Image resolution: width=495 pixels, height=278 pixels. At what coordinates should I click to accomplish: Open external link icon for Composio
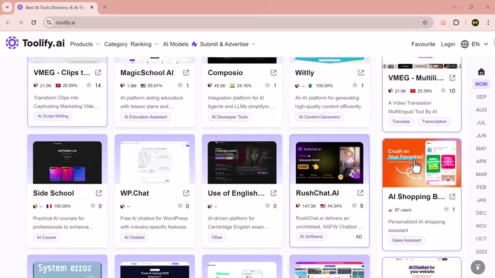(274, 72)
